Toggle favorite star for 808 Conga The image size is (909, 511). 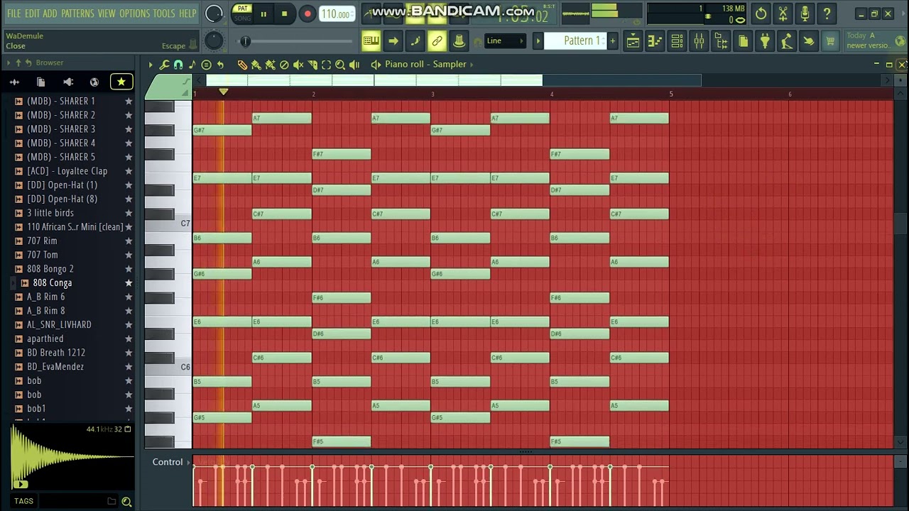click(129, 282)
